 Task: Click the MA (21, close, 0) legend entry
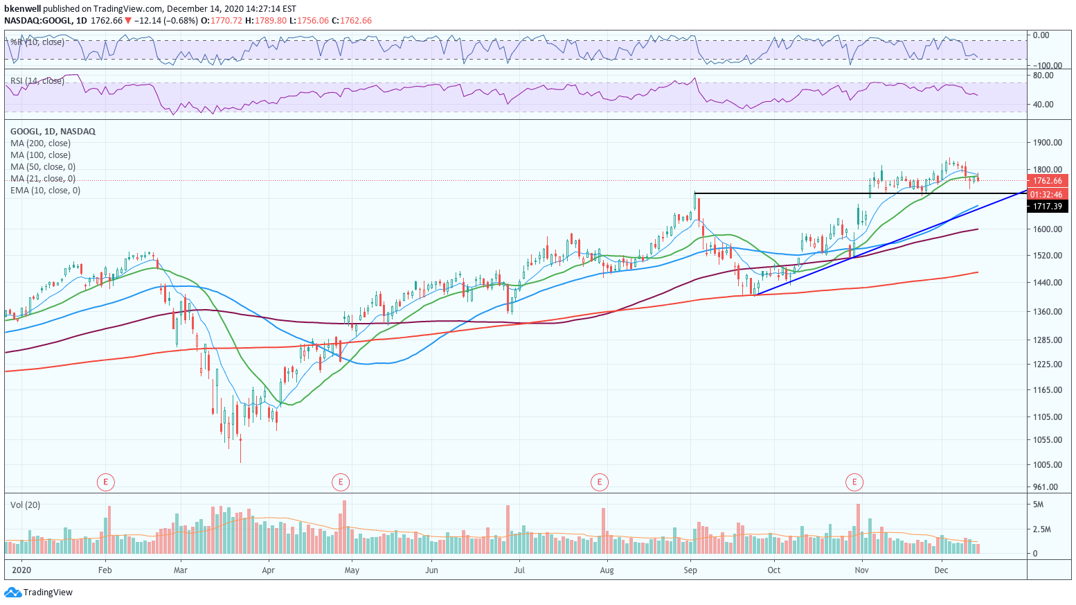pyautogui.click(x=43, y=179)
